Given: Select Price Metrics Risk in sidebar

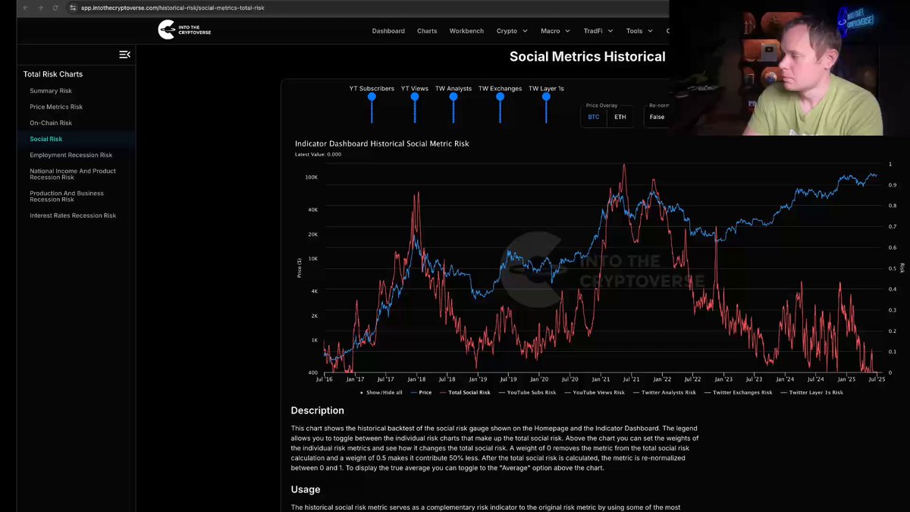Looking at the screenshot, I should tap(56, 107).
